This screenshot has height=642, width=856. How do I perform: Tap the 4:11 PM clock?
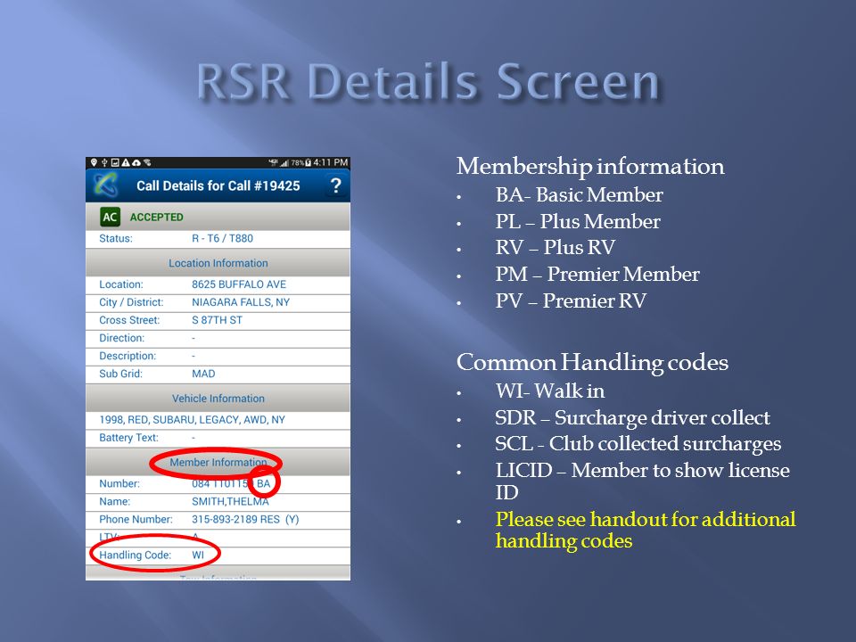click(x=330, y=162)
